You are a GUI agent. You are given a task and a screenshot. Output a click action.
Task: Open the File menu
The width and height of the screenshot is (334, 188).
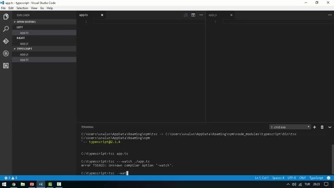click(x=4, y=8)
